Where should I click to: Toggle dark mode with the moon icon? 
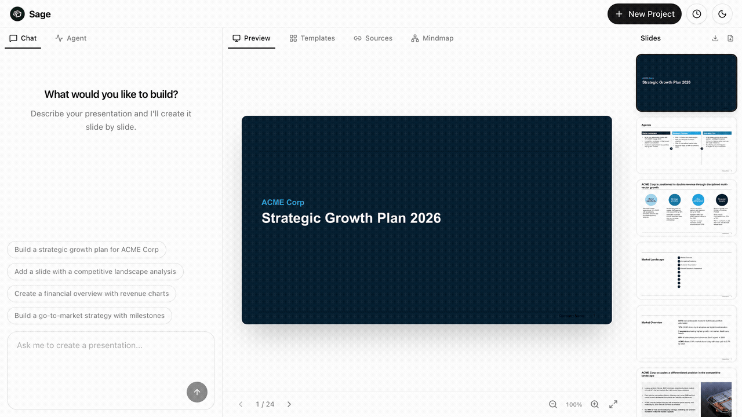coord(722,14)
